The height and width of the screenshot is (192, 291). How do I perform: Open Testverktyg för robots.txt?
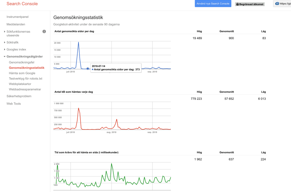pyautogui.click(x=25, y=78)
